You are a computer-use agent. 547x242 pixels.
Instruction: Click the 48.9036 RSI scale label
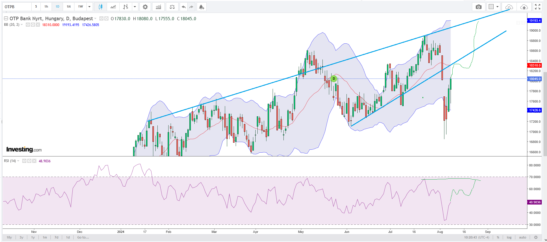point(535,202)
